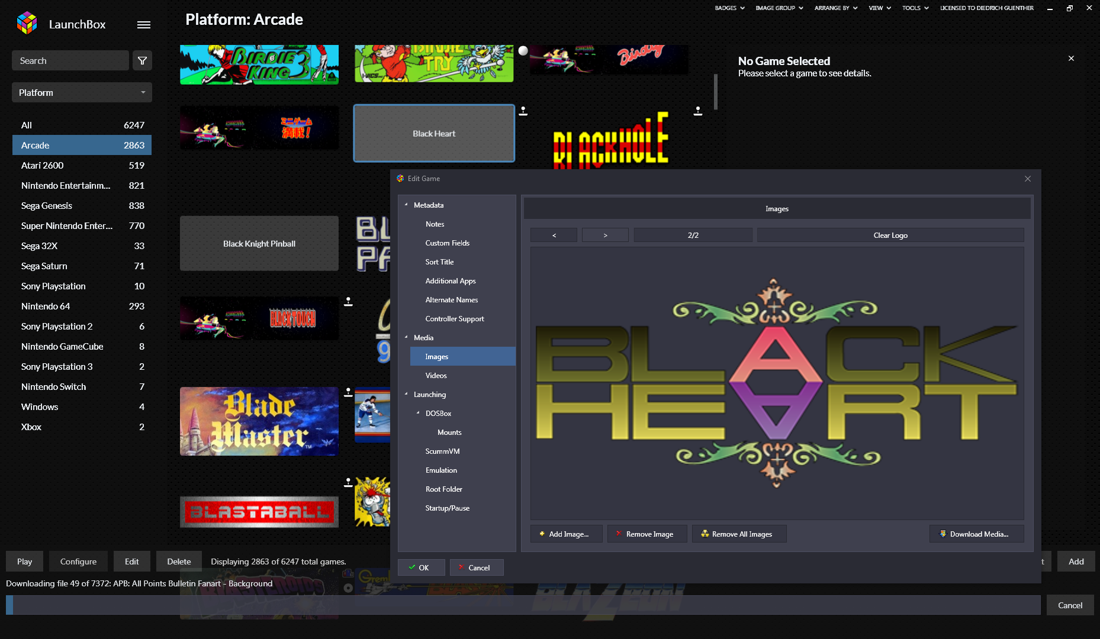
Task: Click the joystick badge beside Black Heart
Action: [523, 111]
